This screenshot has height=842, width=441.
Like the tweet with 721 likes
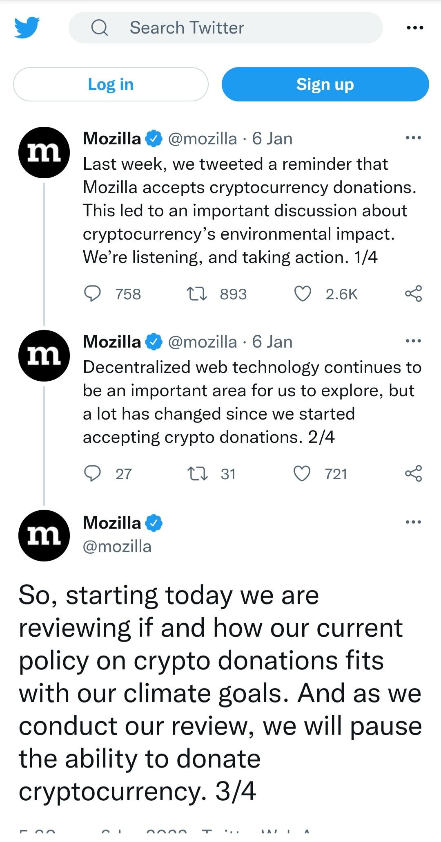pyautogui.click(x=303, y=474)
